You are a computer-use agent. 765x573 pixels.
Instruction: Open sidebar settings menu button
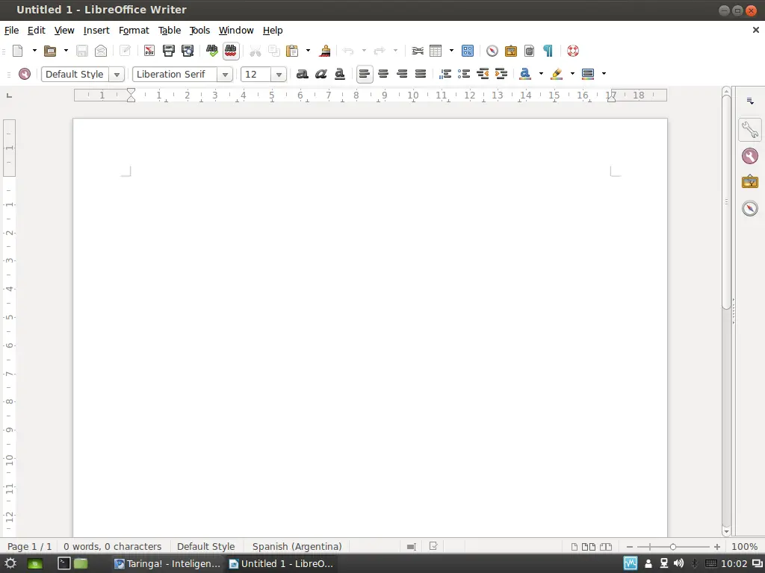point(750,101)
